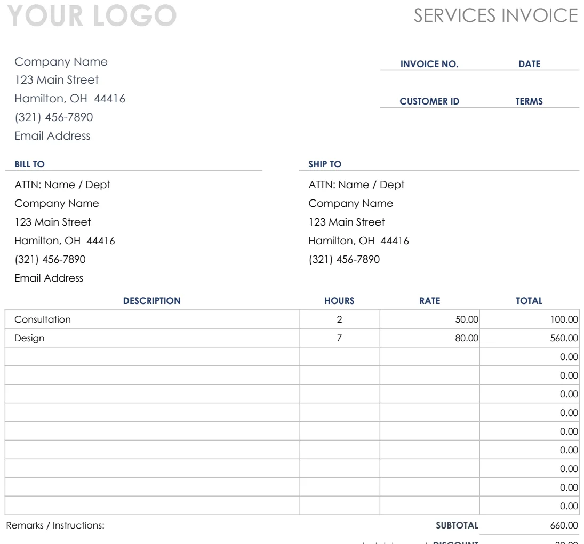
Task: Select the CUSTOMER ID label
Action: (x=429, y=101)
